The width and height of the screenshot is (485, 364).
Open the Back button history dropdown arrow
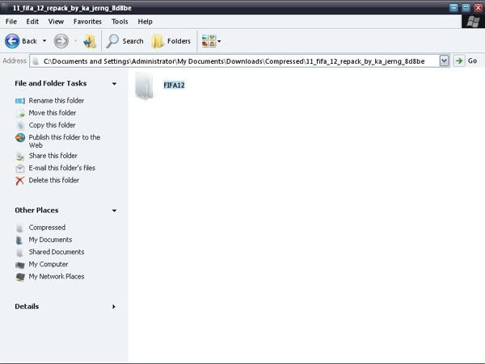coord(44,40)
